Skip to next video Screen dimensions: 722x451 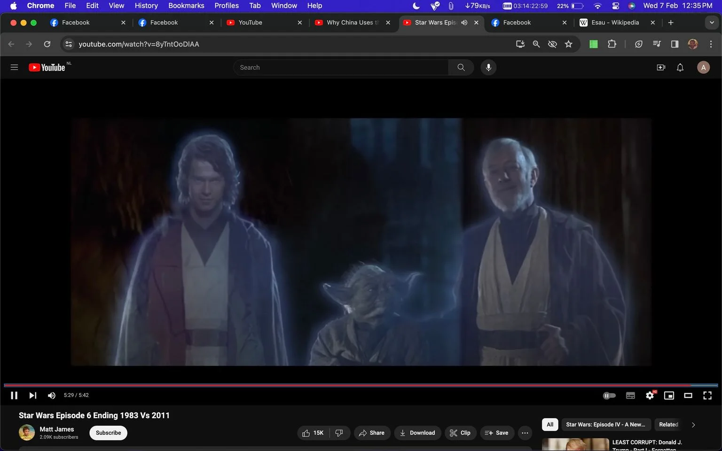pyautogui.click(x=32, y=396)
